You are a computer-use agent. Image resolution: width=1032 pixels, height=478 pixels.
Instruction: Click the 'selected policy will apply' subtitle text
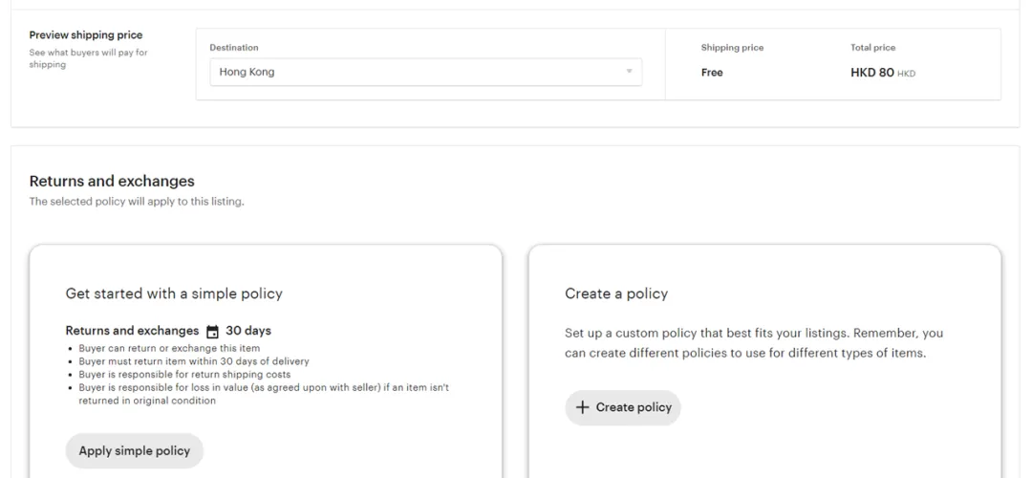(137, 202)
